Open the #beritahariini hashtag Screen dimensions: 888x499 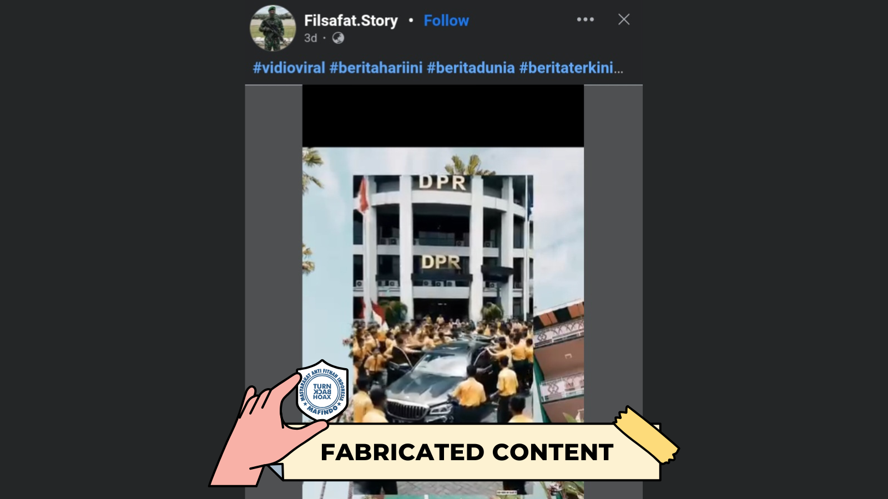[x=376, y=68]
